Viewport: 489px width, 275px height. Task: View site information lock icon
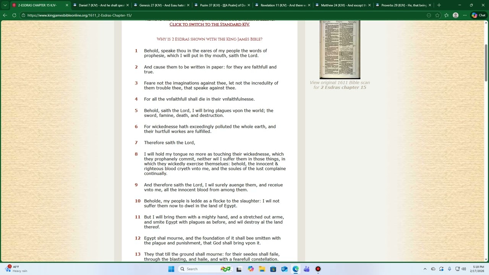[x=24, y=15]
